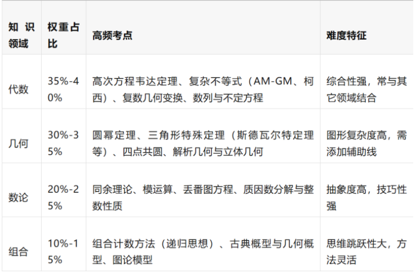The image size is (416, 274).
Task: Select the 权重占比 header cell
Action: pos(62,35)
